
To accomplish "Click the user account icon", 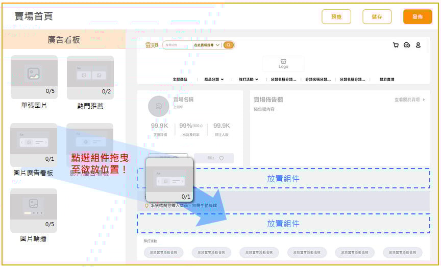I will point(418,45).
